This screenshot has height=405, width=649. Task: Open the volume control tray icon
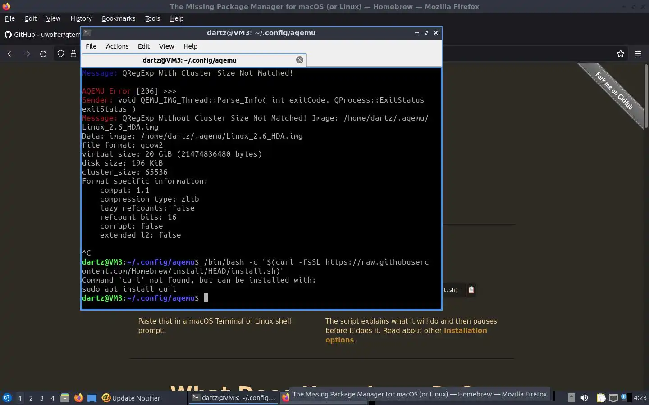[585, 398]
